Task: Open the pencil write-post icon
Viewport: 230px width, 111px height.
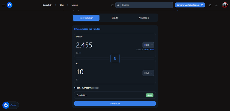Action: (210, 5)
